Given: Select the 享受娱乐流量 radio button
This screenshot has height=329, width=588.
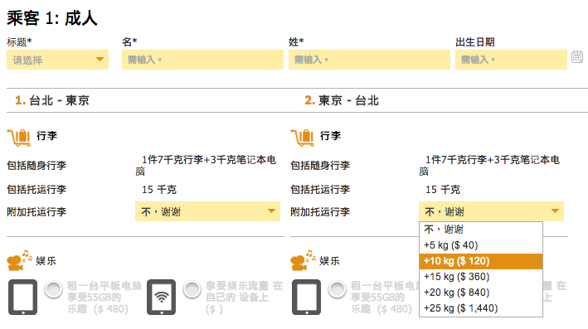Looking at the screenshot, I should click(x=192, y=289).
